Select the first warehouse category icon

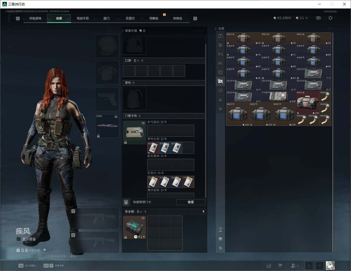(x=220, y=36)
